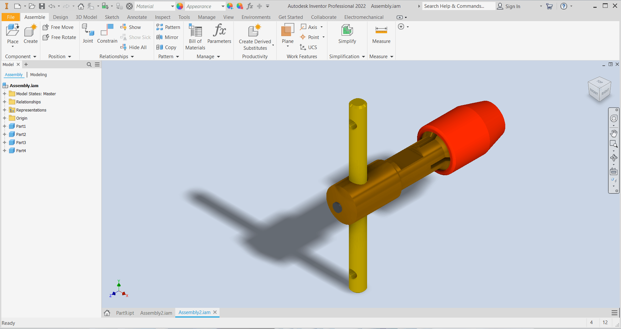This screenshot has width=621, height=329.
Task: Select the Pattern component tool
Action: pos(168,27)
